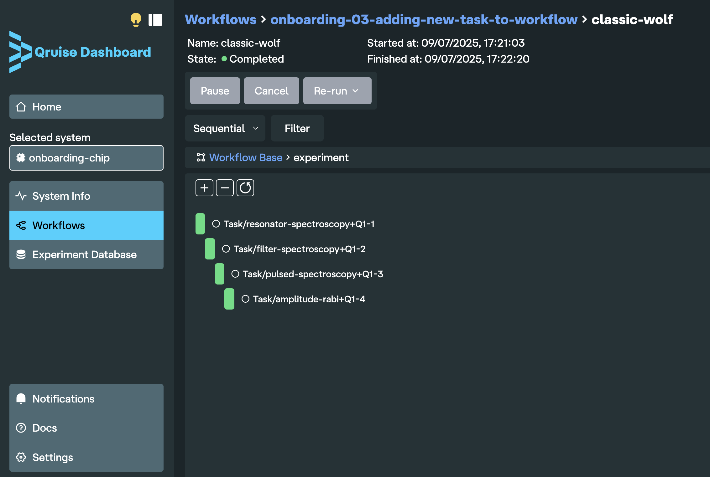
Task: Click green status bar of Task/pulsed-spectroscopy+Q1-3
Action: [x=220, y=274]
